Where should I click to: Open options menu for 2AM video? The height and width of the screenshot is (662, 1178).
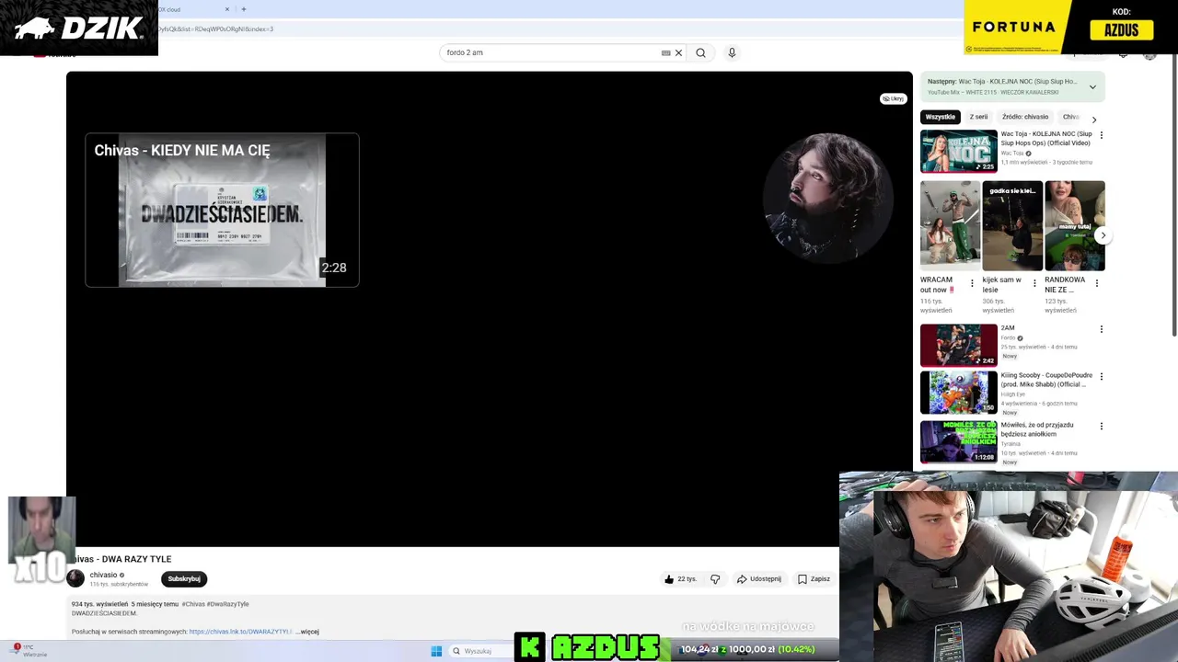[1101, 329]
